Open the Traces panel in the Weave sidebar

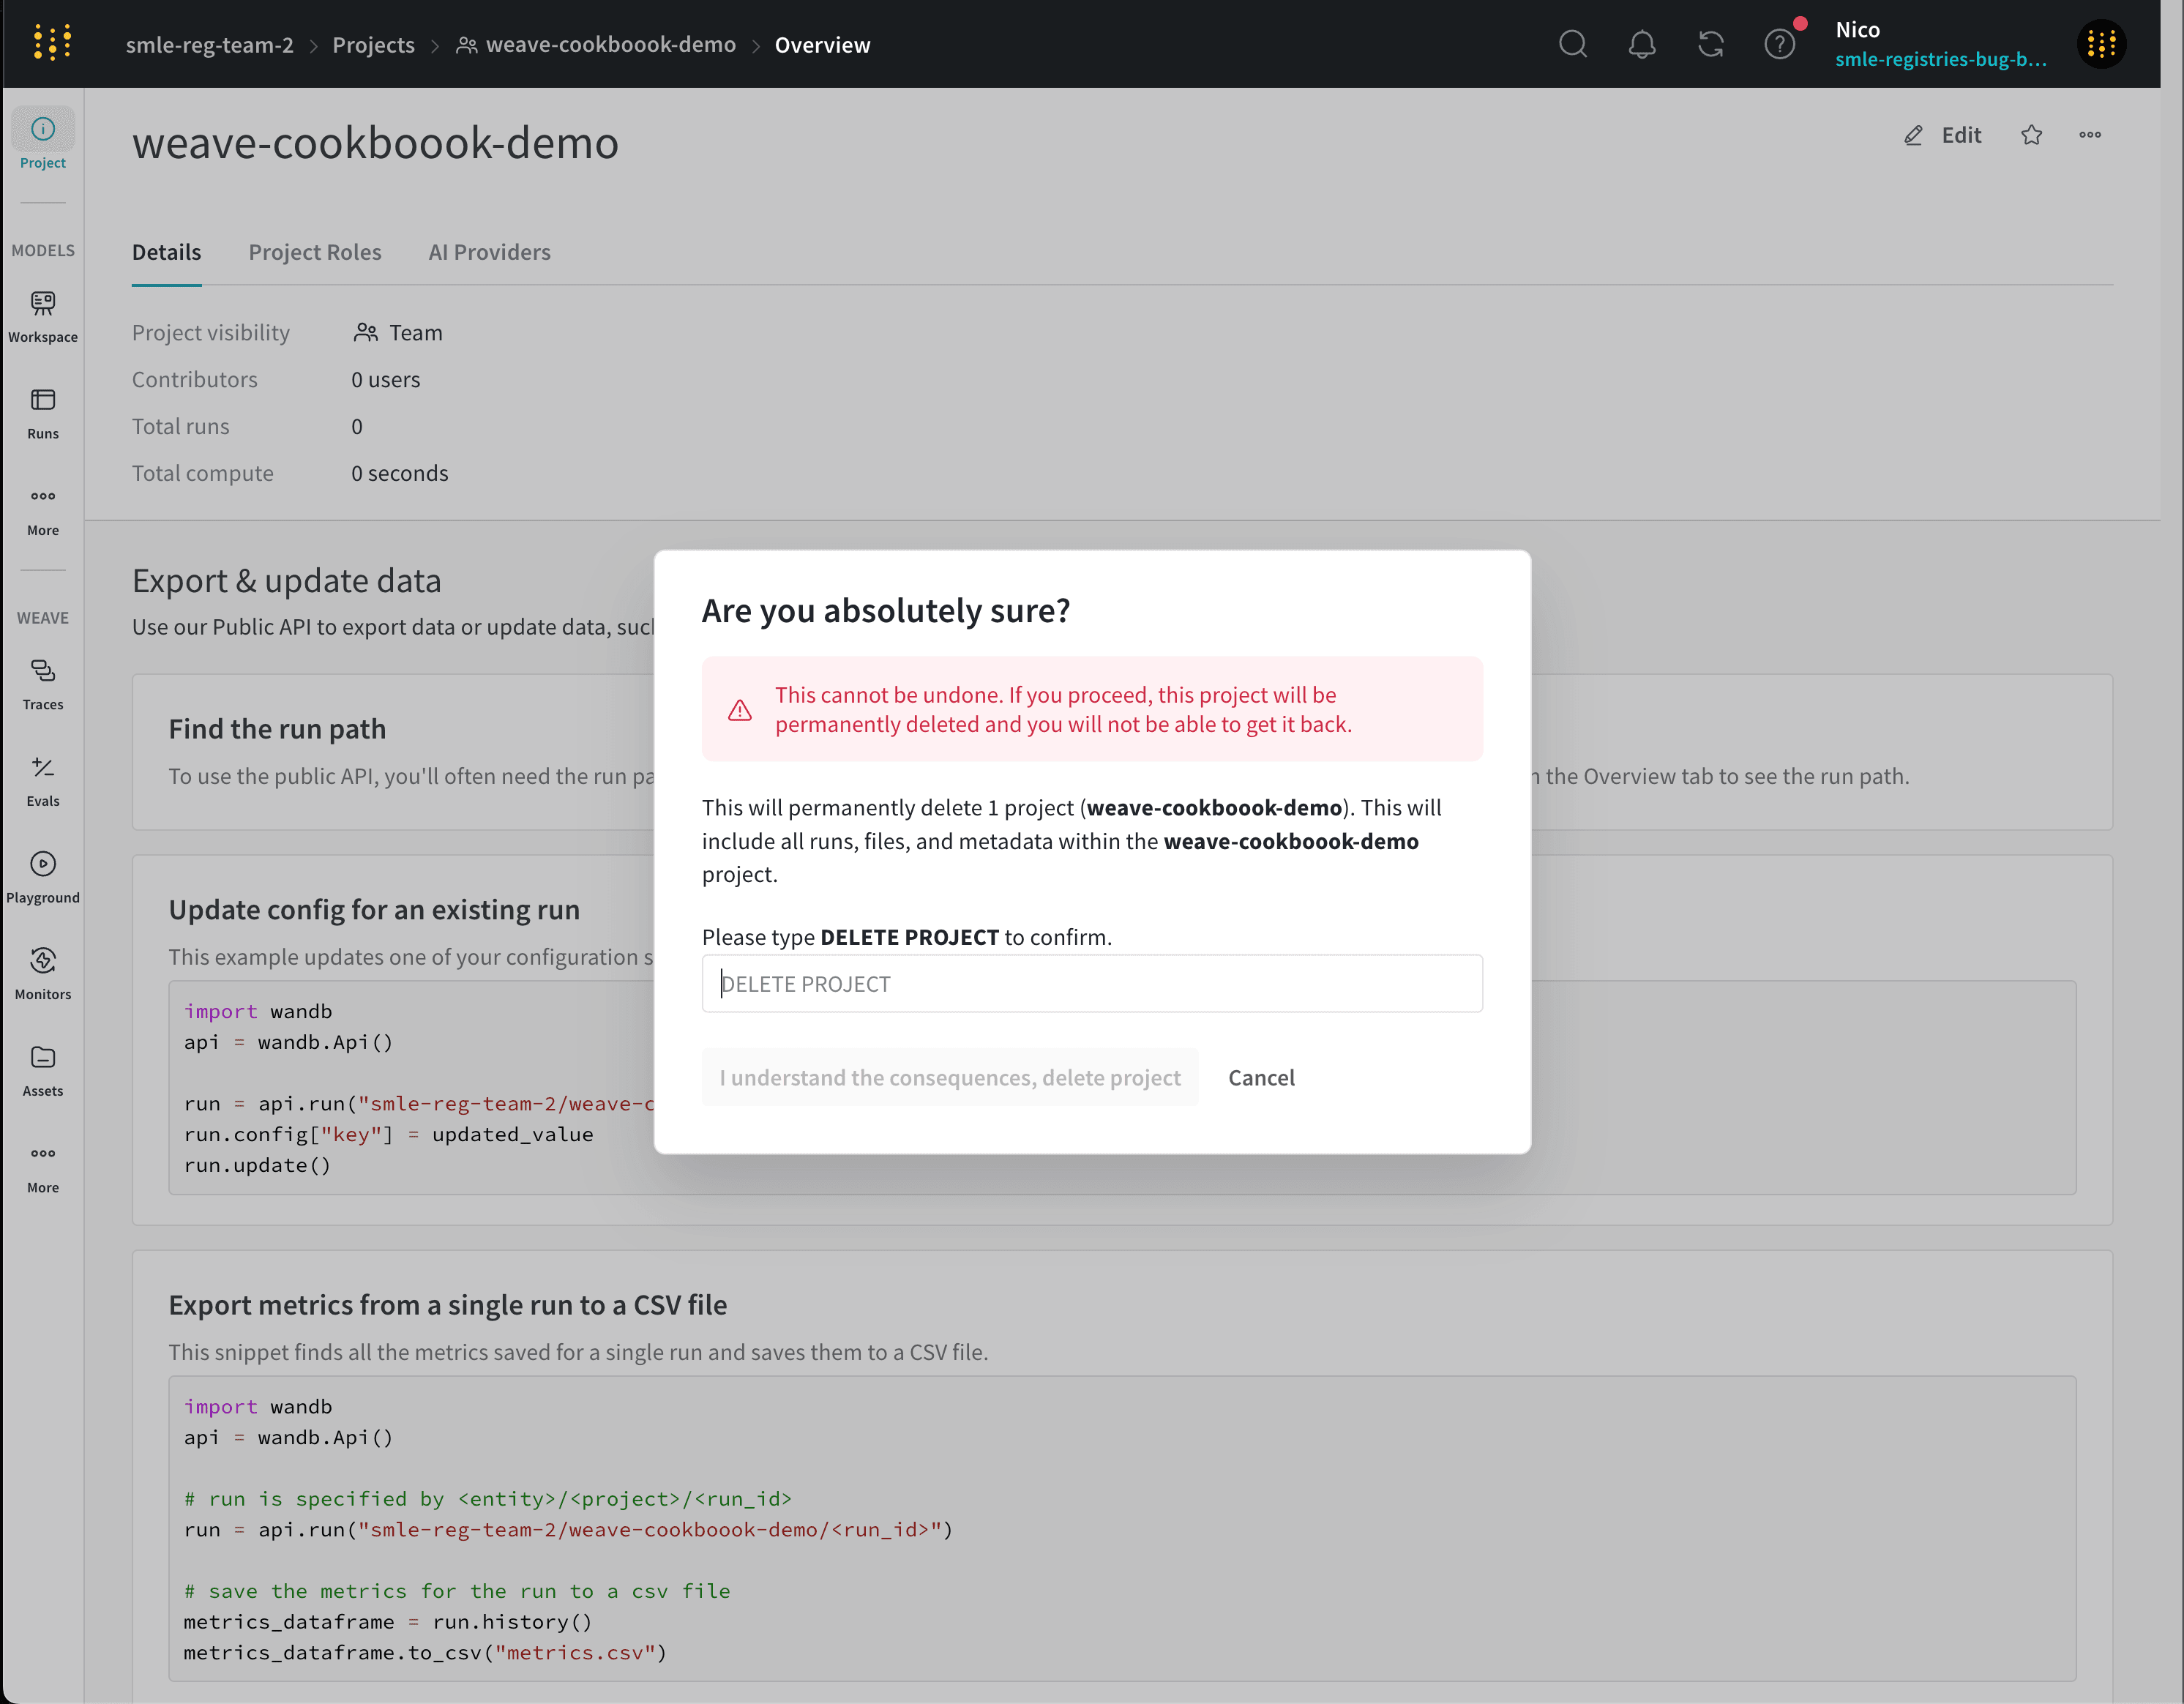click(x=42, y=683)
